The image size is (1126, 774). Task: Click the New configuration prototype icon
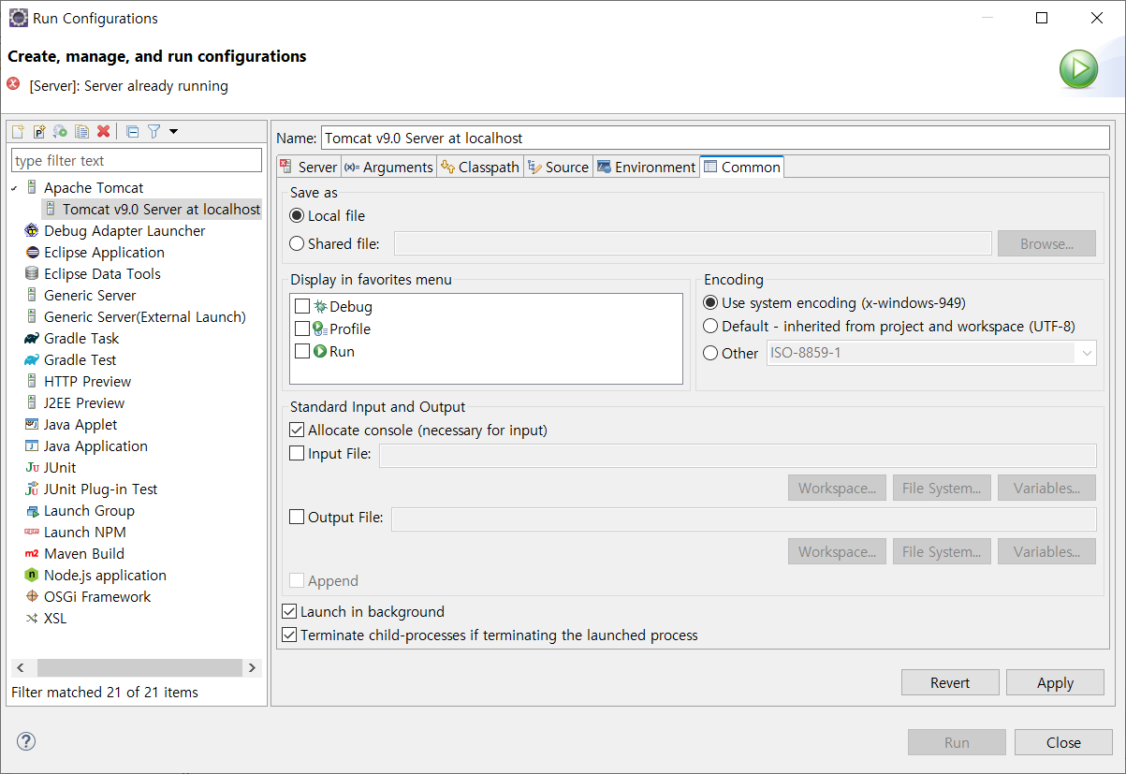click(39, 132)
